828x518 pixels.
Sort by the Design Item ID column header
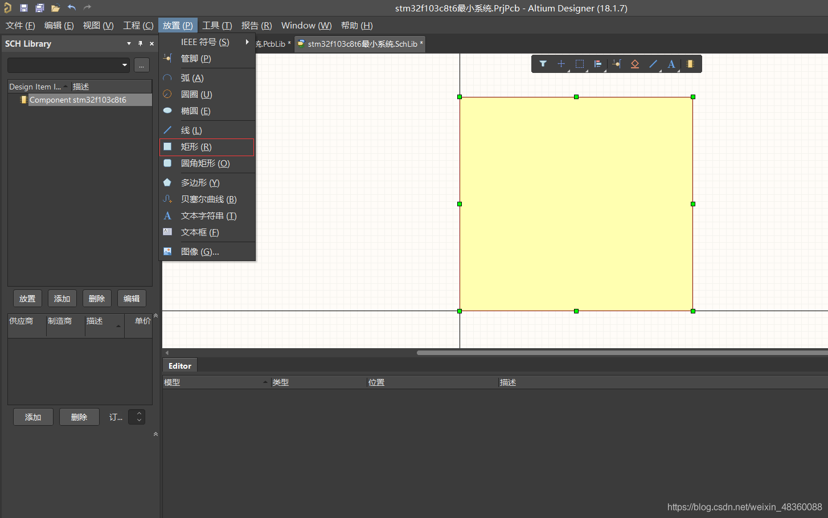[x=39, y=87]
